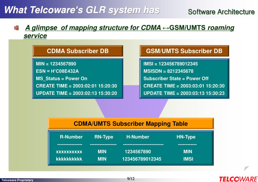This screenshot has height=182, width=258.
Task: Click 'UPDATE TIME = 2003:02:13 15:30:20'
Action: 76,93
